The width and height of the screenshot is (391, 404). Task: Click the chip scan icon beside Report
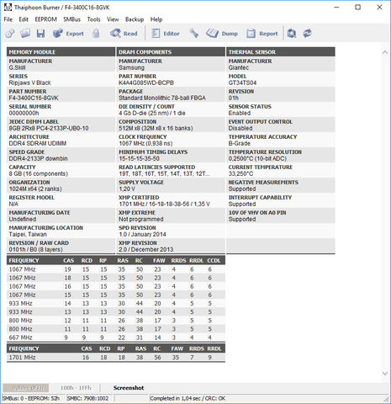tap(292, 34)
